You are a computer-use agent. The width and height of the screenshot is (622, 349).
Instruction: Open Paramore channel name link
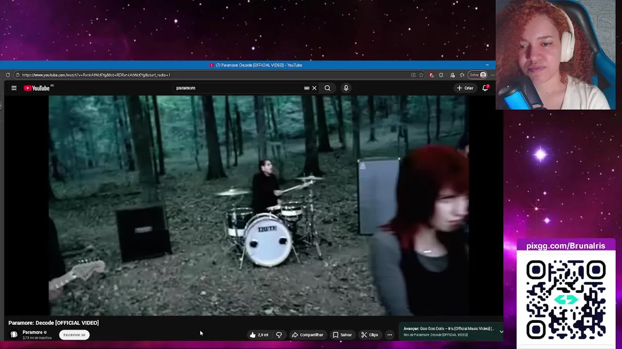pos(32,332)
